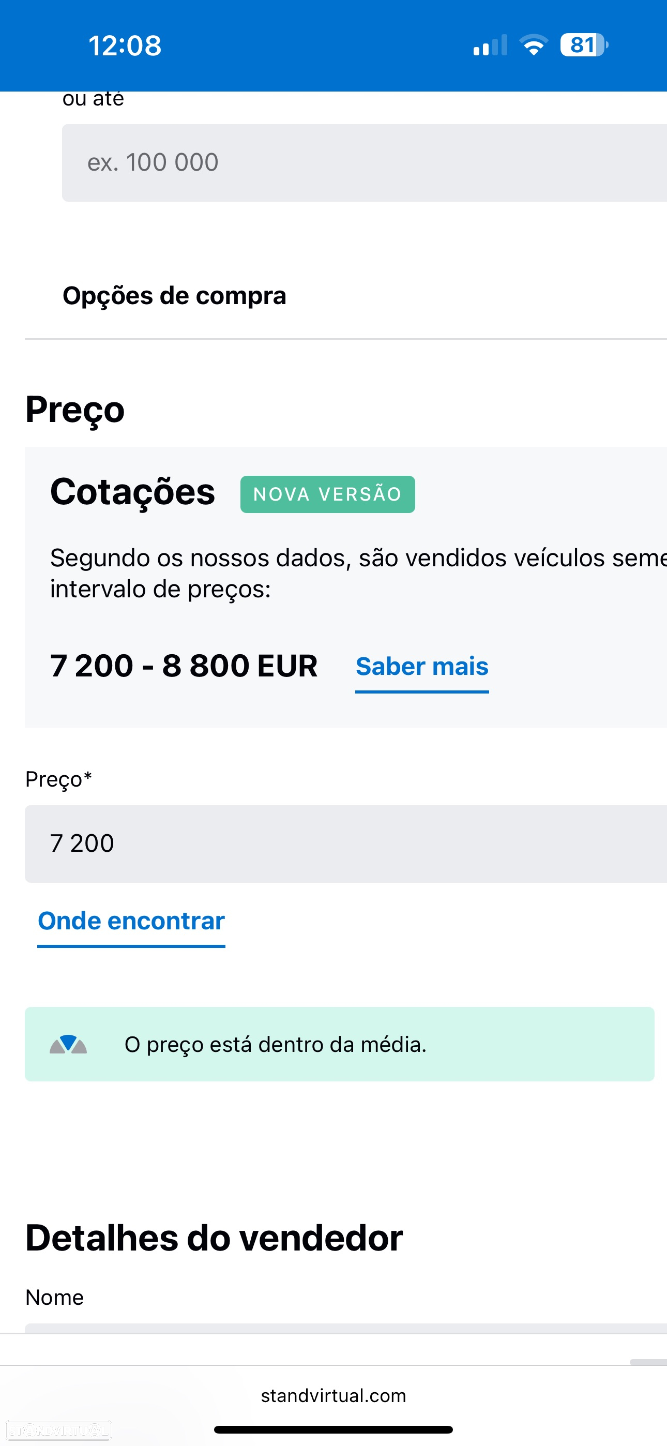
Task: Focus the Nome input field
Action: [346, 1328]
